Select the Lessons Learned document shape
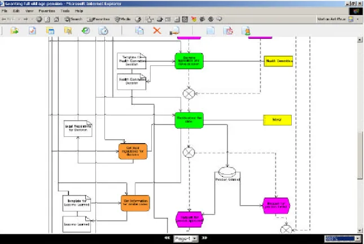 [77, 224]
